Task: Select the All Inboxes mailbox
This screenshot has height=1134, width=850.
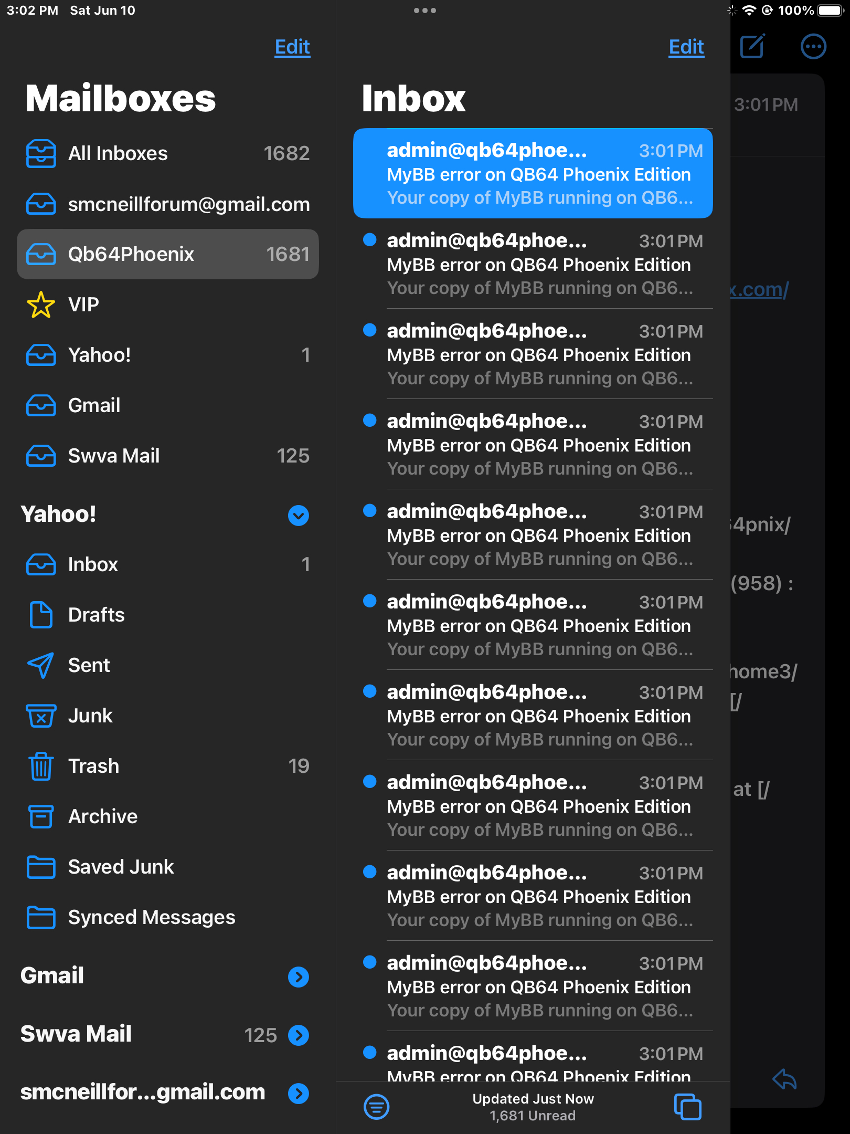Action: click(168, 153)
